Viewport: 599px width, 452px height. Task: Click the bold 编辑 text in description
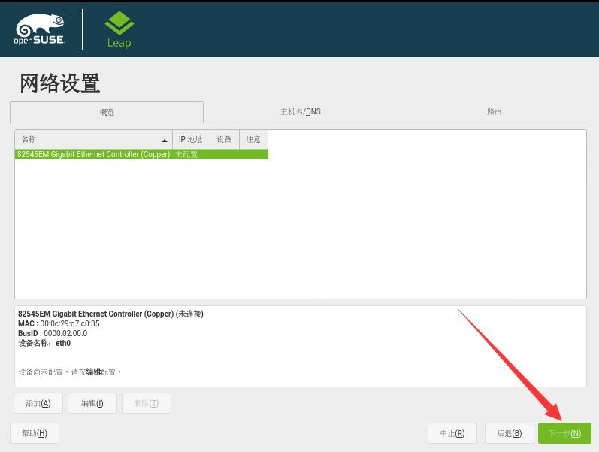(x=94, y=372)
